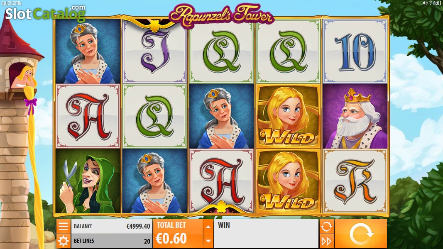The image size is (443, 249).
Task: Toggle fast-forward turbo spin icon
Action: pyautogui.click(x=326, y=241)
